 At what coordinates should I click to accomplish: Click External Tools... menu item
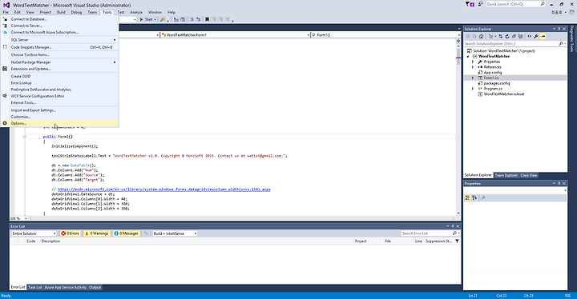coord(60,102)
